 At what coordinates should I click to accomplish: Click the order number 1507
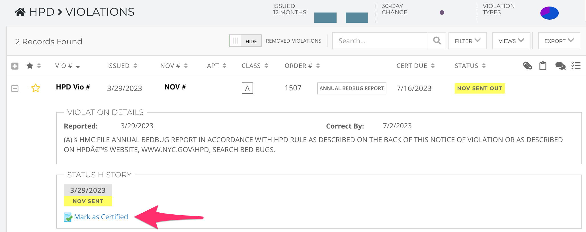[x=293, y=88]
